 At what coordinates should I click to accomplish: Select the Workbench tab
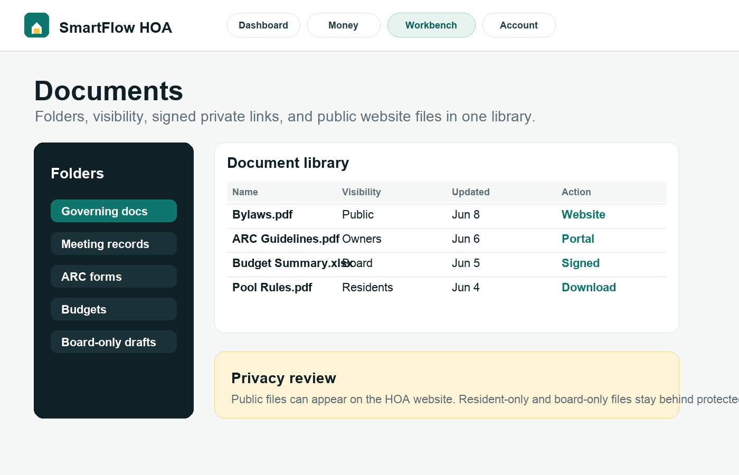pyautogui.click(x=431, y=25)
